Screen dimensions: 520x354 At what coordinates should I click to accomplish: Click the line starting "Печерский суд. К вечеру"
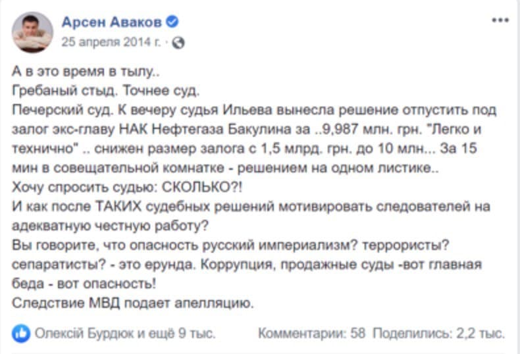(253, 109)
